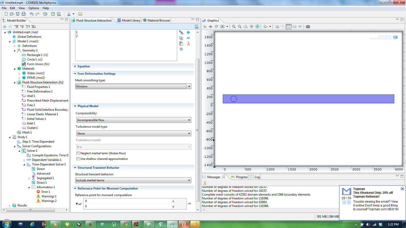Take a snapshot with the camera icon
This screenshot has height=228, width=406.
point(308,27)
